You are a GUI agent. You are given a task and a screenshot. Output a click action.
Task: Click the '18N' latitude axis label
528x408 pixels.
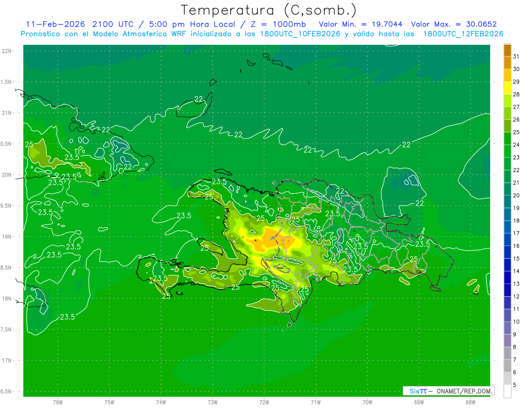pyautogui.click(x=7, y=299)
